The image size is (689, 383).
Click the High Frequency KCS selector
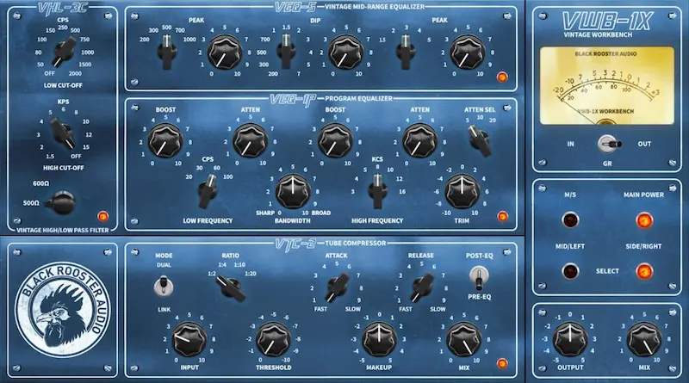[376, 188]
